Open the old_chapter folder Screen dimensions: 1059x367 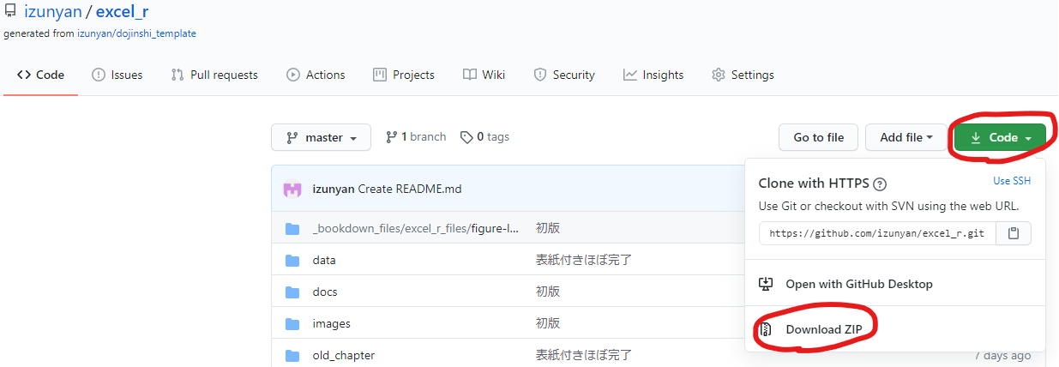(x=344, y=355)
